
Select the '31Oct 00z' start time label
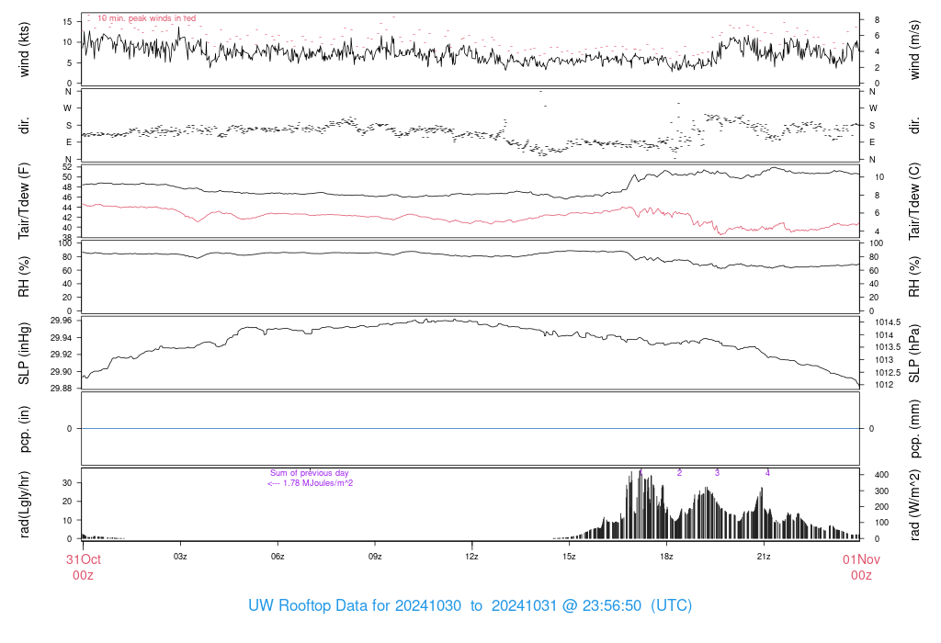(x=82, y=566)
